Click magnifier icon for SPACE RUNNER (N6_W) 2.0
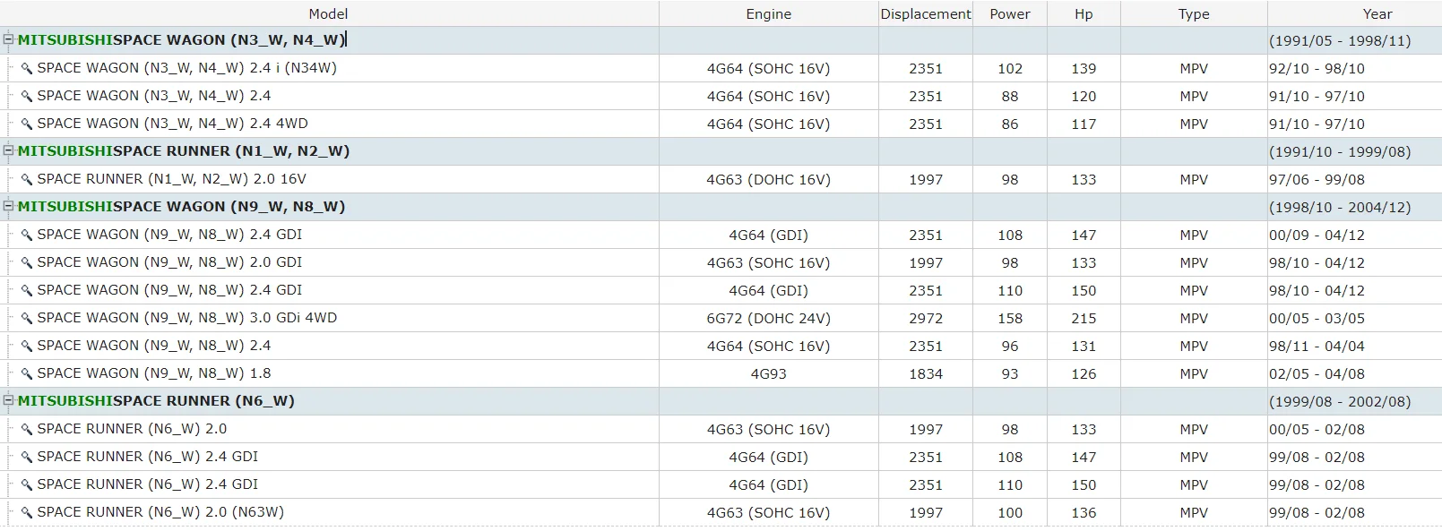 (x=27, y=430)
